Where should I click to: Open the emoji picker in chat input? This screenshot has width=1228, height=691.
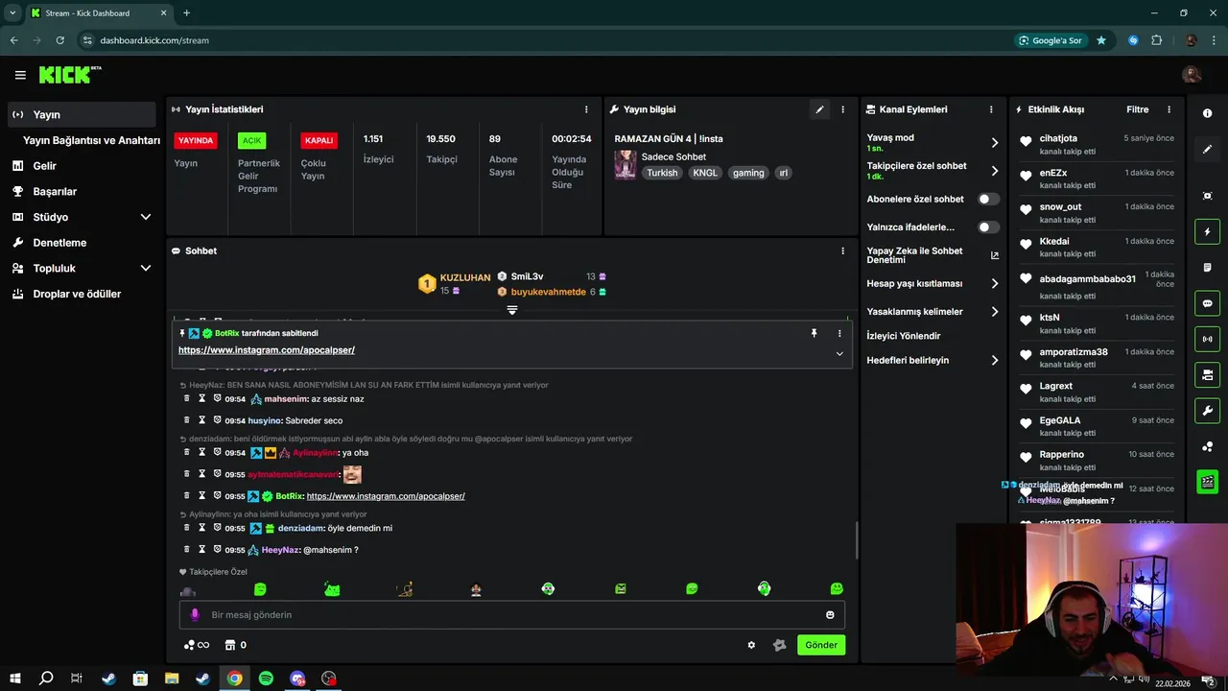click(830, 615)
